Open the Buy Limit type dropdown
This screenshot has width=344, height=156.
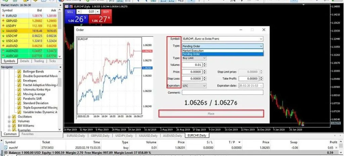tap(204, 58)
